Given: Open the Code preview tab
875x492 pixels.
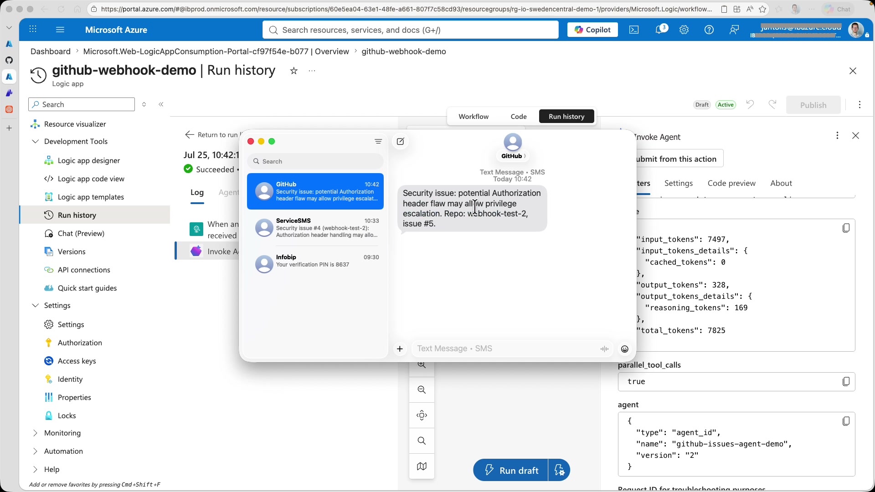Looking at the screenshot, I should pyautogui.click(x=731, y=183).
